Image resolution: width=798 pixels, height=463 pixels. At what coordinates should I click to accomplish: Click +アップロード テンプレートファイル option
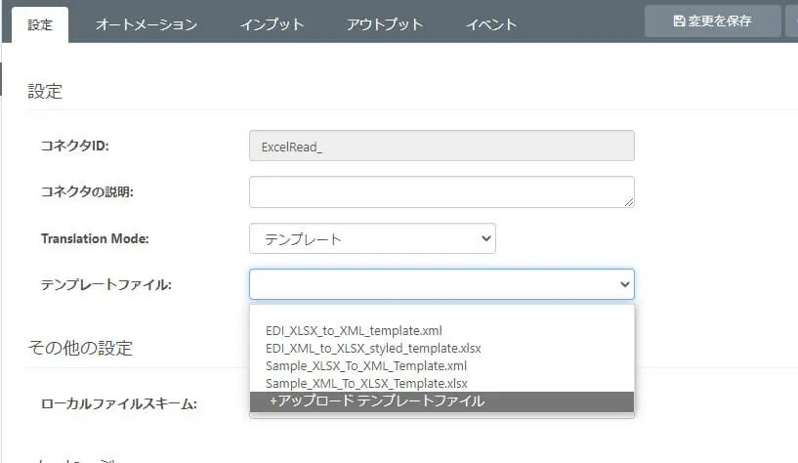click(x=377, y=401)
